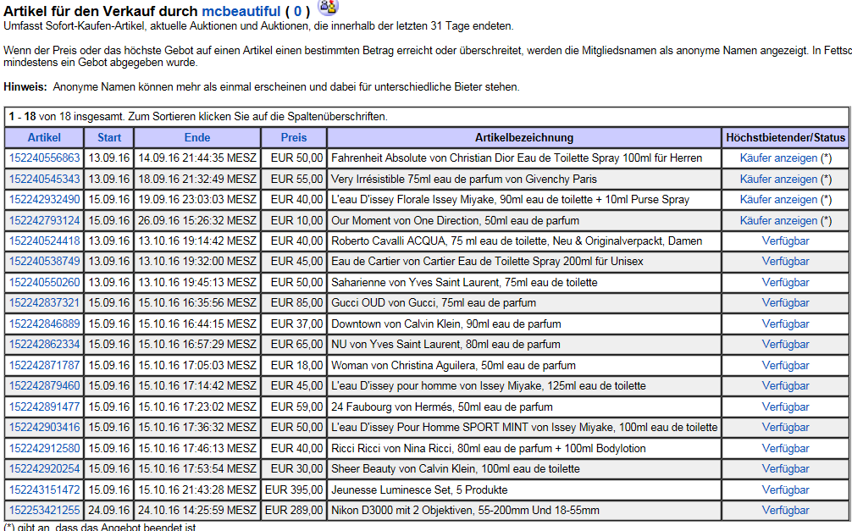Screen dimensions: 852x531
Task: Show buyer for the Fahrenheit Absolute listing
Action: pyautogui.click(x=778, y=158)
